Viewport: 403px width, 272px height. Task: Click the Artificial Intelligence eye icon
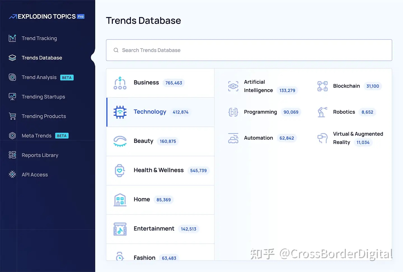[233, 86]
